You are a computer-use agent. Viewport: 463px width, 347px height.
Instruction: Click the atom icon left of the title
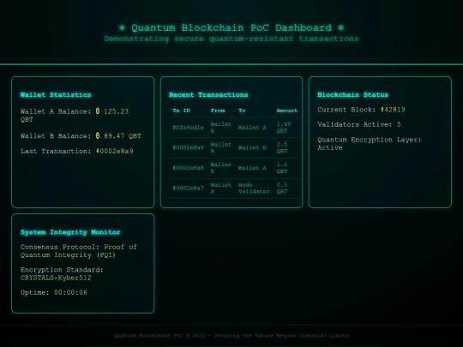click(122, 27)
